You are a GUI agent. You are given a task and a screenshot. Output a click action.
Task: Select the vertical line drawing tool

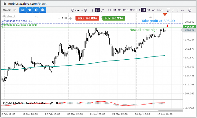click(178, 10)
